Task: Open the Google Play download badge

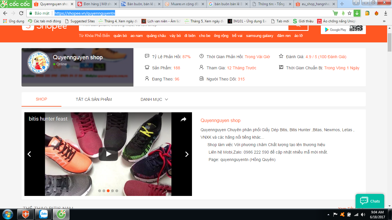Action: click(x=335, y=30)
